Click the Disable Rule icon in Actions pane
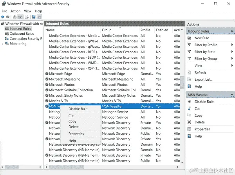The height and width of the screenshot is (175, 235). pyautogui.click(x=189, y=101)
